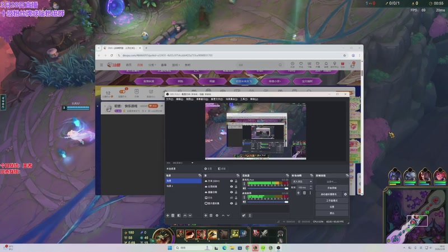448x252 pixels.
Task: Select the second scene in OBS scene list
Action: pyautogui.click(x=184, y=186)
